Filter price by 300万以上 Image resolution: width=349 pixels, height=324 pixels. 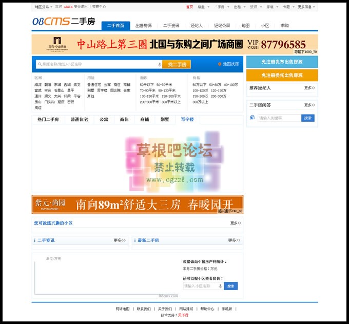pos(200,102)
